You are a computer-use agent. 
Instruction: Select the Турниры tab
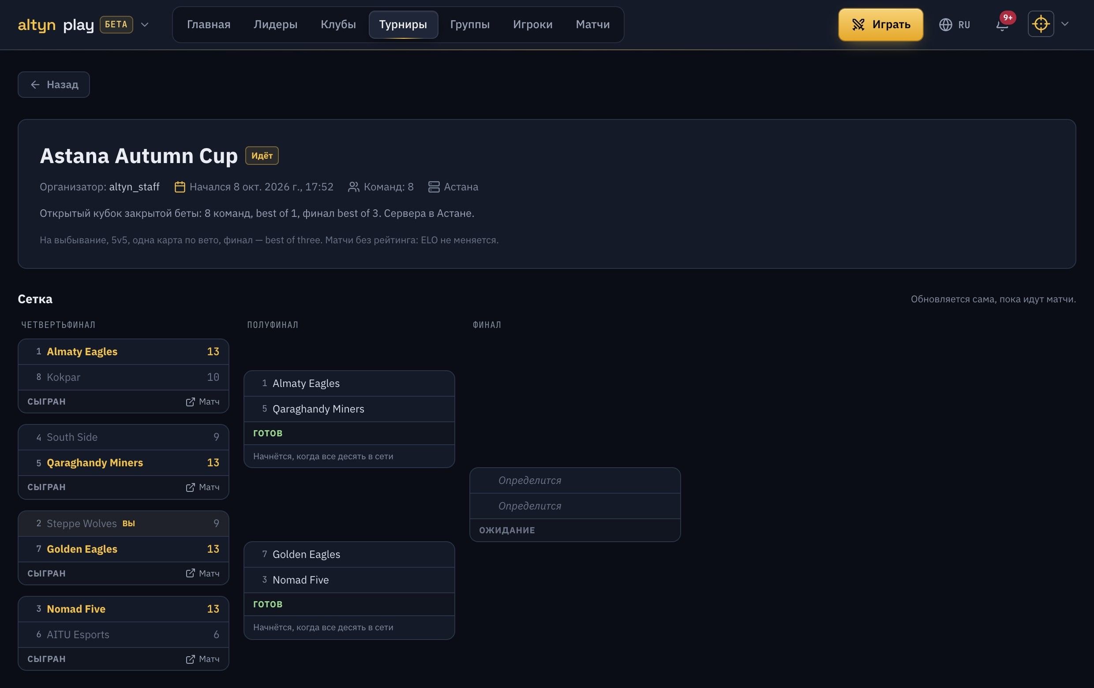pos(403,25)
